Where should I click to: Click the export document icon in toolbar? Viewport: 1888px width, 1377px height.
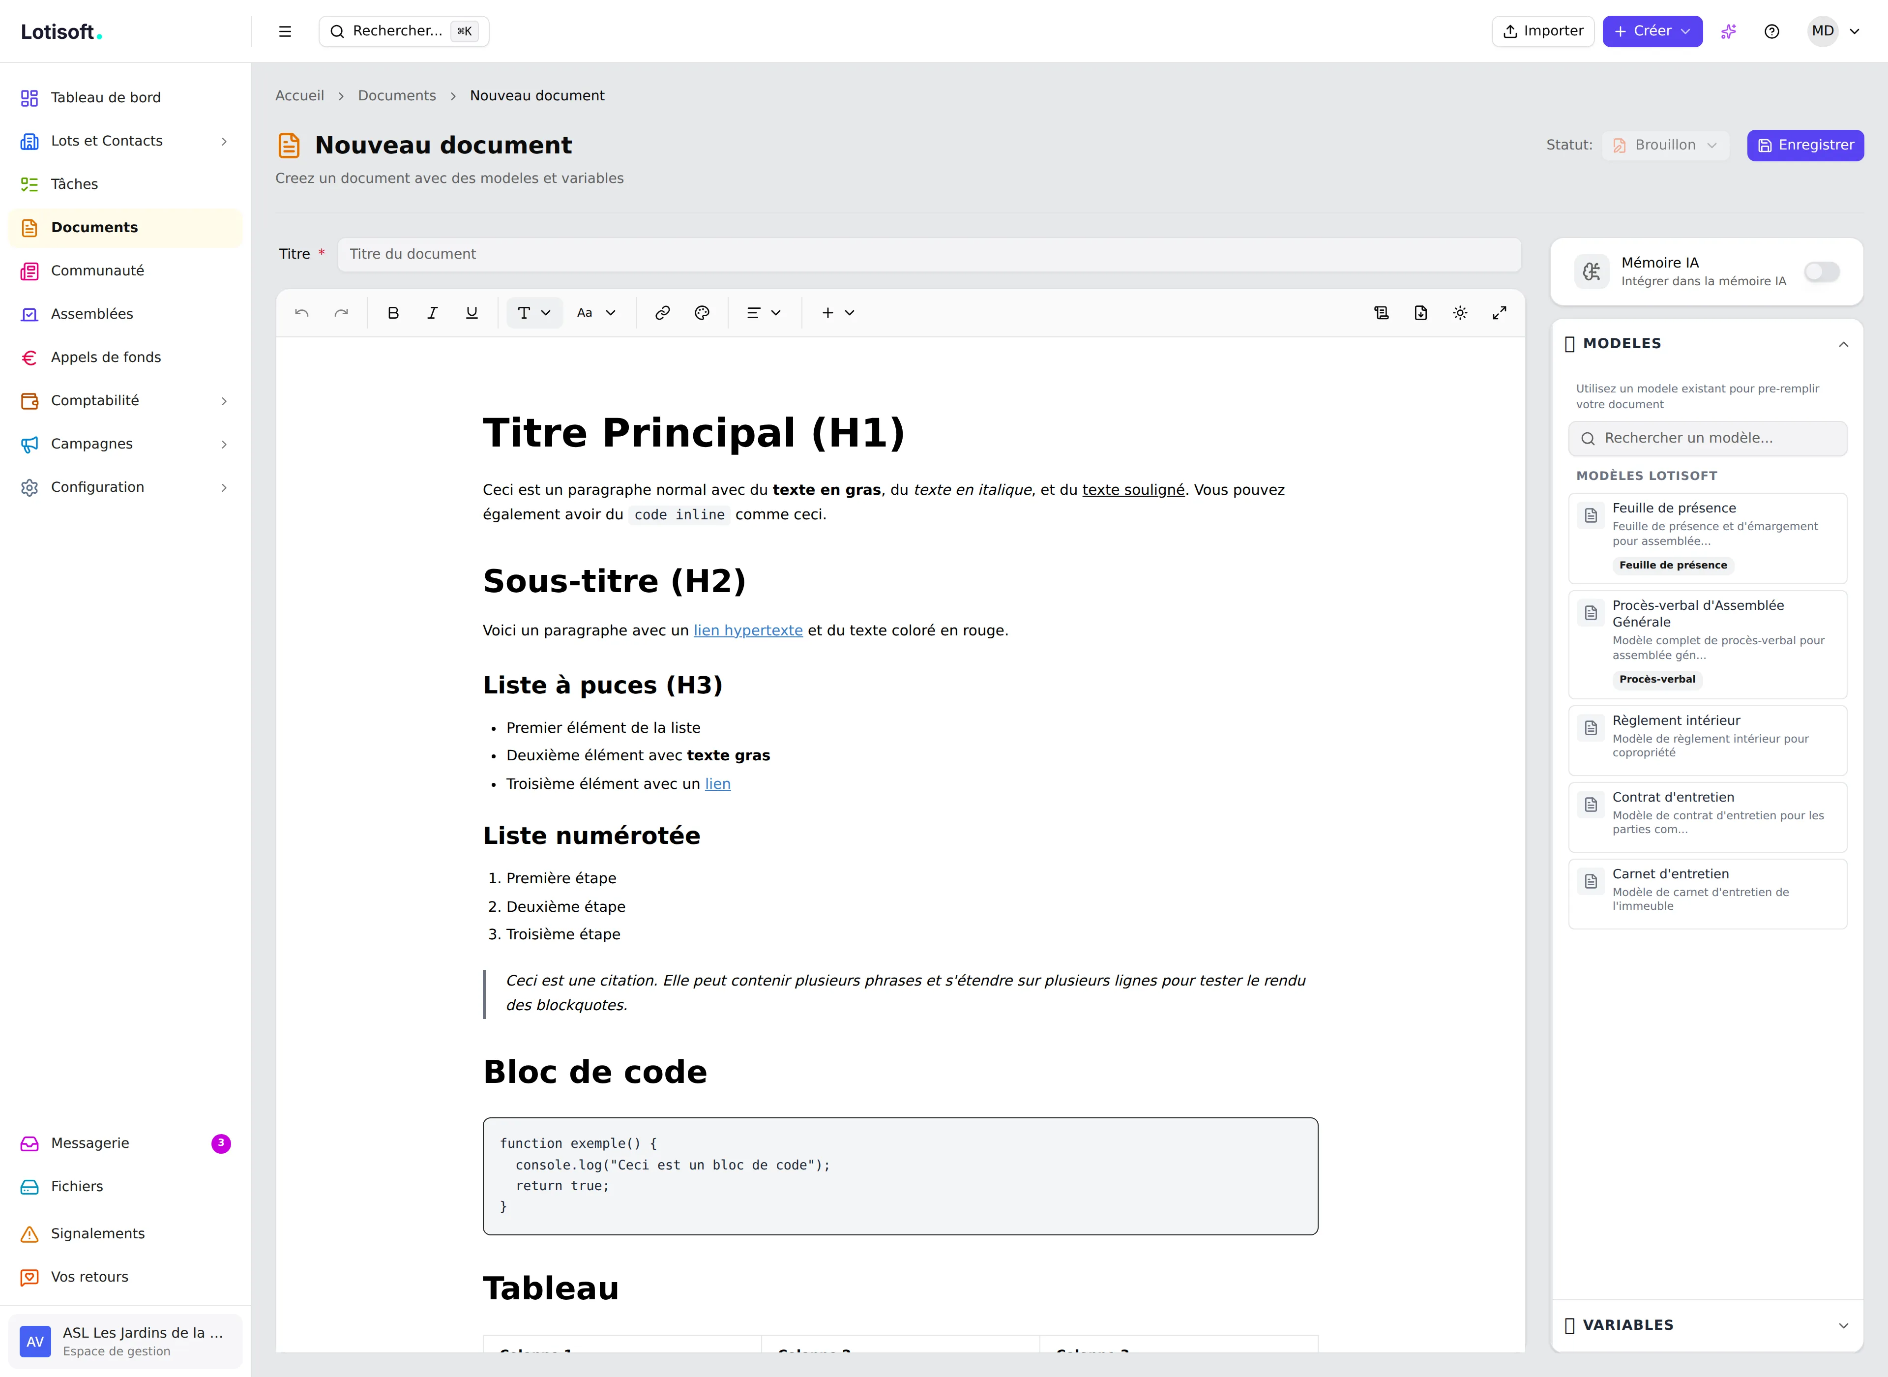pos(1420,313)
